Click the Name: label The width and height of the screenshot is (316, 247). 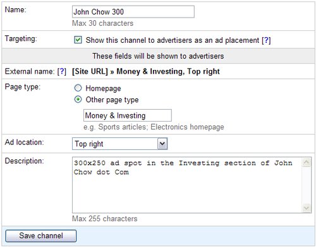click(x=15, y=9)
